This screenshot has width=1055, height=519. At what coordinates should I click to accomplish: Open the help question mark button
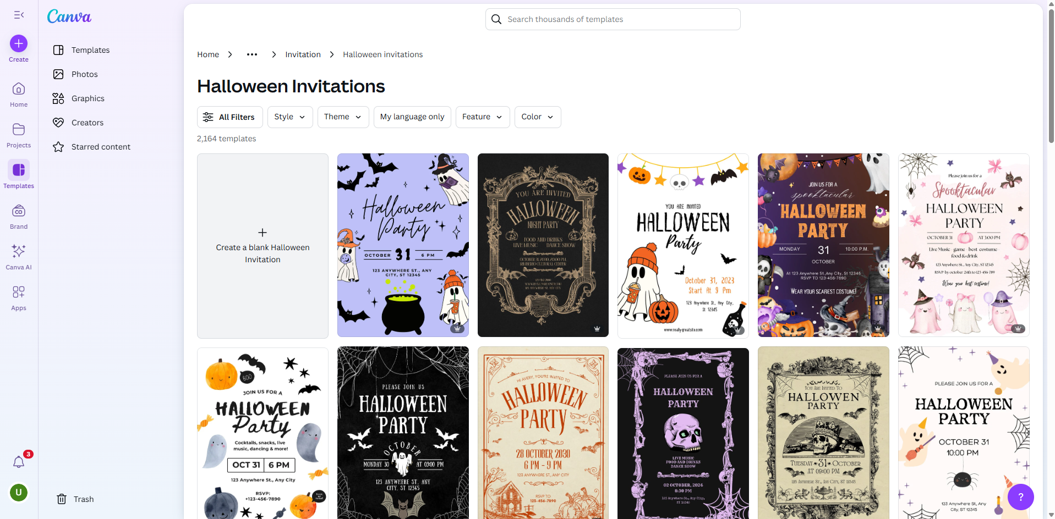1021,496
